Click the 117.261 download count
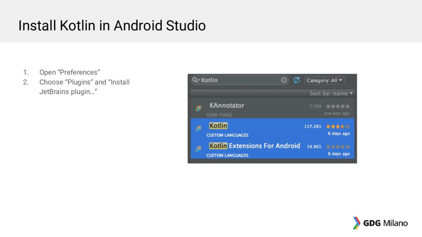The width and height of the screenshot is (422, 237). (313, 126)
